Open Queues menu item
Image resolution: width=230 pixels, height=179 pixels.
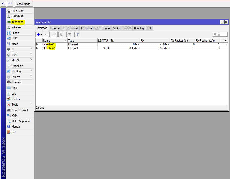20,82
